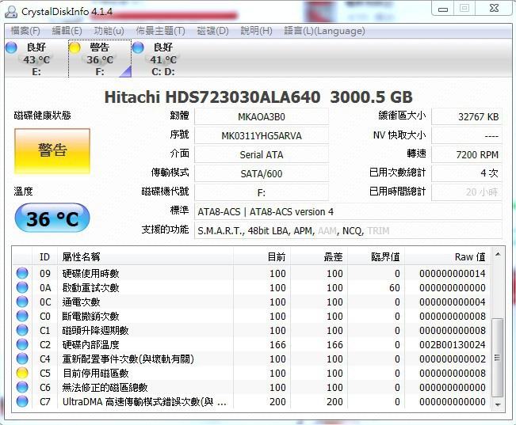516x425 pixels.
Task: Click the 臨界值 column header
Action: (376, 256)
